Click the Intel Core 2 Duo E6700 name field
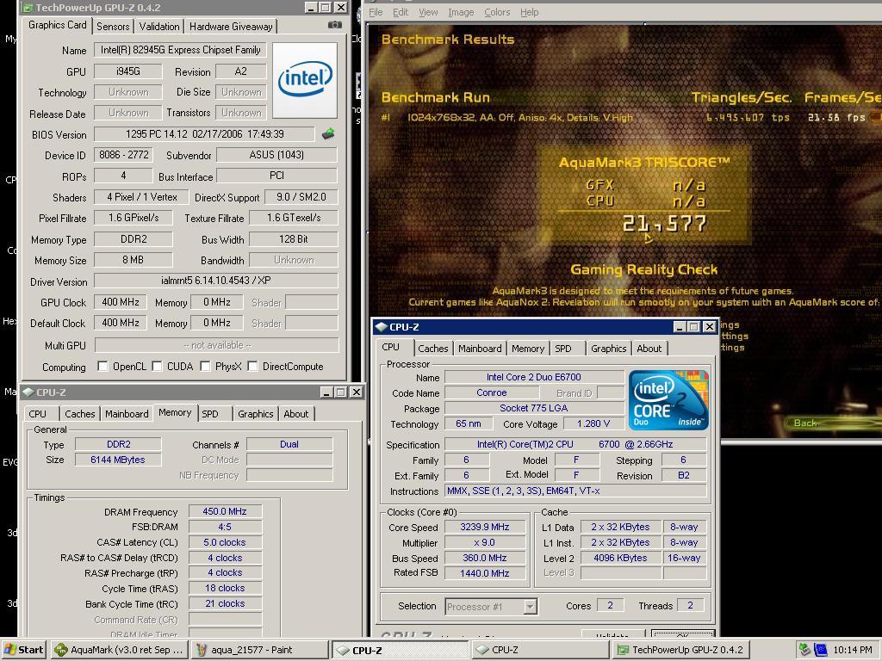Screen dimensions: 882x661 [534, 377]
